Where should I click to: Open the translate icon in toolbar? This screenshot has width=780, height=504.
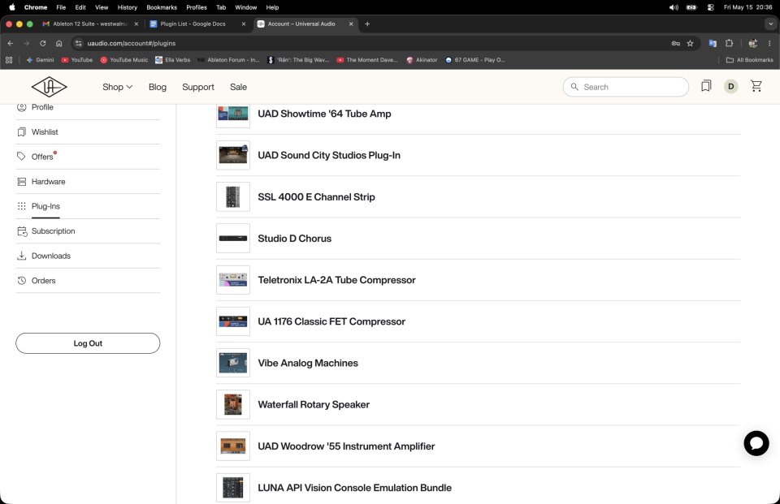click(713, 43)
